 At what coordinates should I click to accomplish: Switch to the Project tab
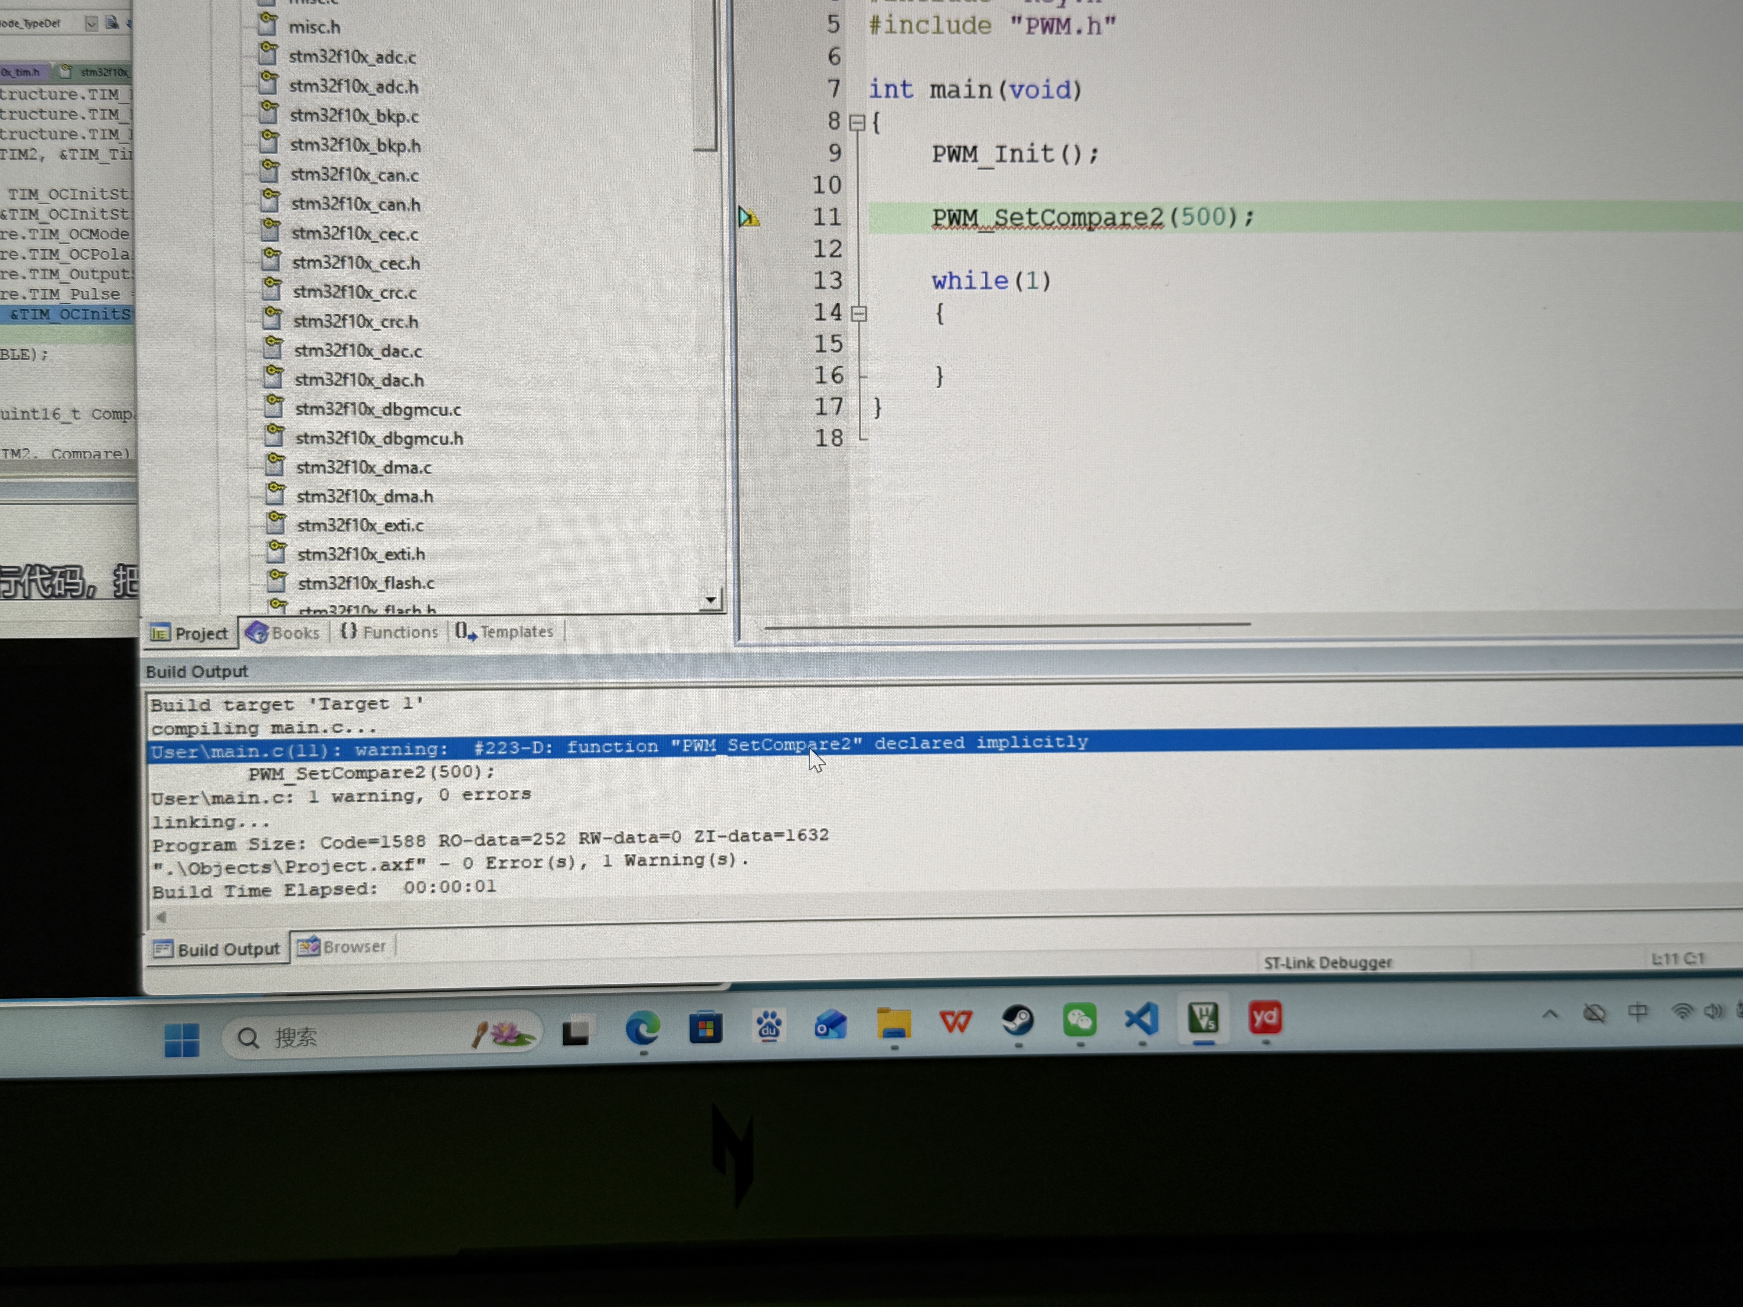pyautogui.click(x=189, y=633)
